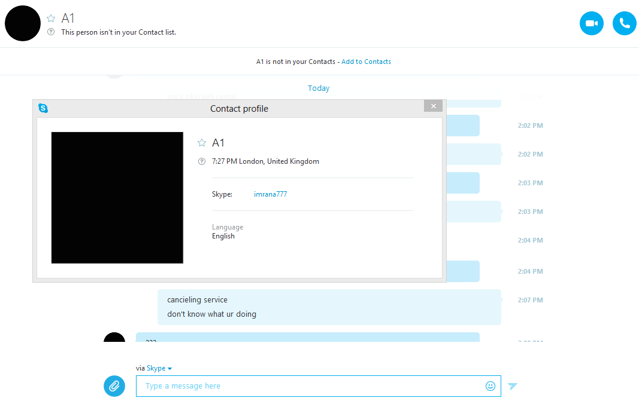This screenshot has width=639, height=407.
Task: Click Add to Contacts link
Action: (366, 62)
